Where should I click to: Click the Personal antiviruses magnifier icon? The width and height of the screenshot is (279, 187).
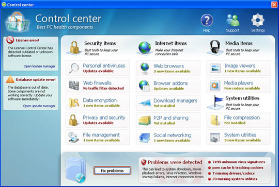coord(74,68)
